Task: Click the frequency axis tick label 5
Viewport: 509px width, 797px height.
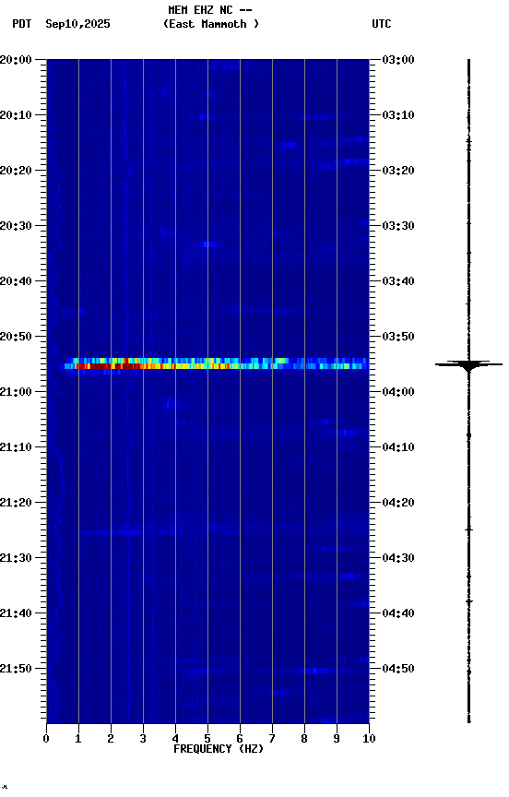Action: click(207, 739)
